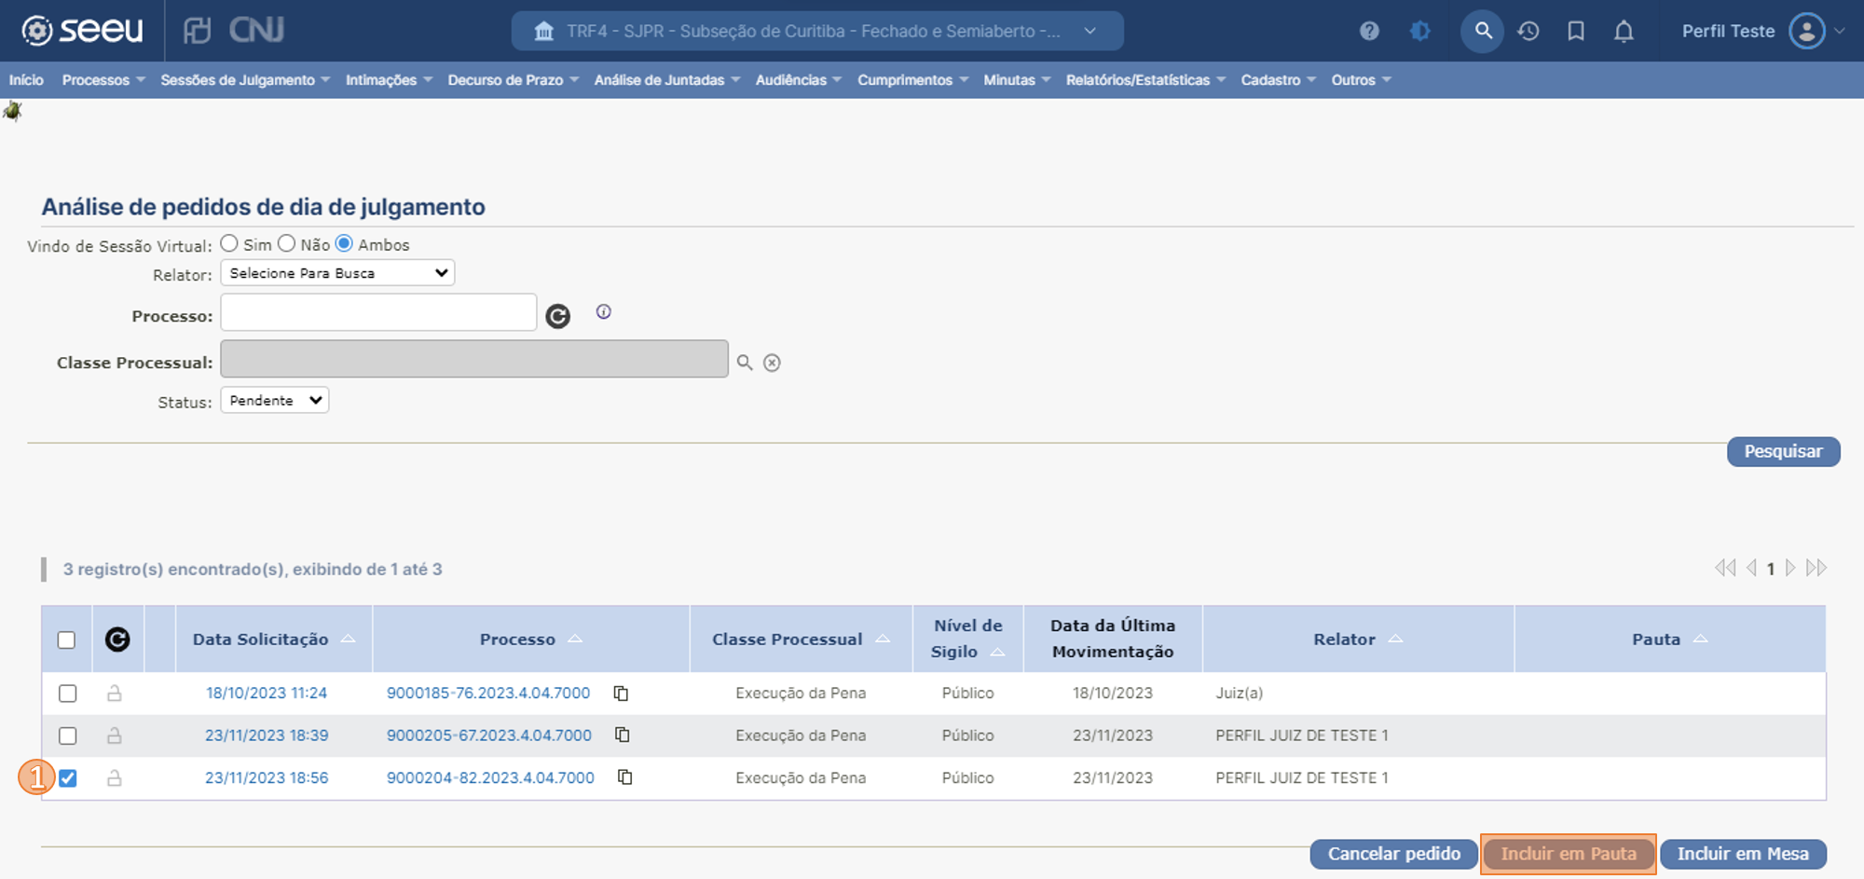Sort by Processo column
Screen dimensions: 1864x879
coord(530,639)
